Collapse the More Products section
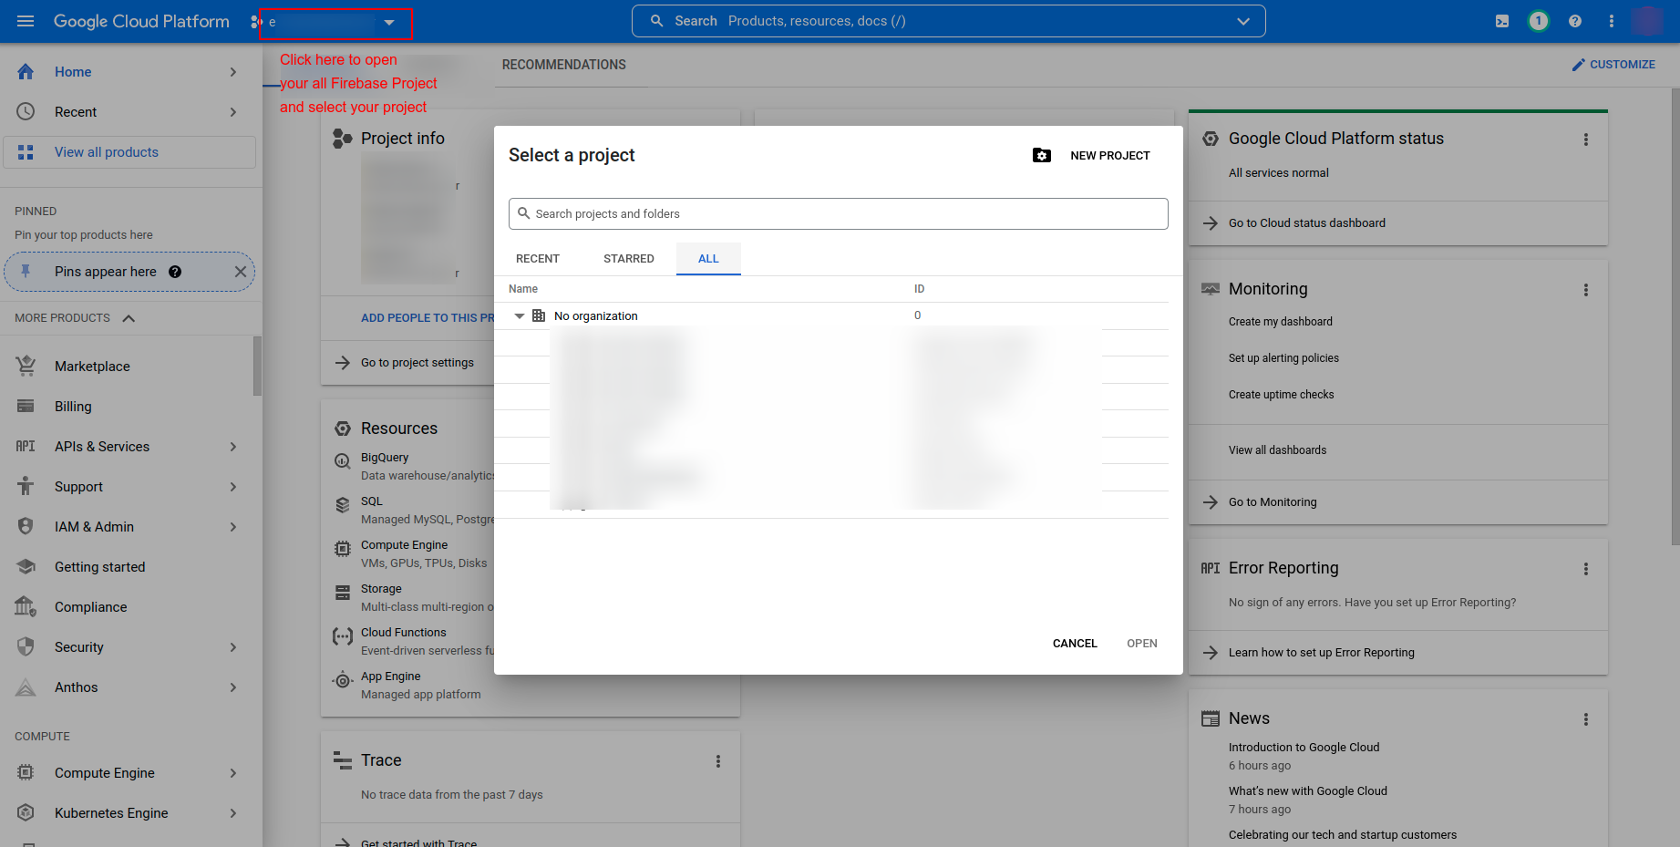 [x=129, y=318]
